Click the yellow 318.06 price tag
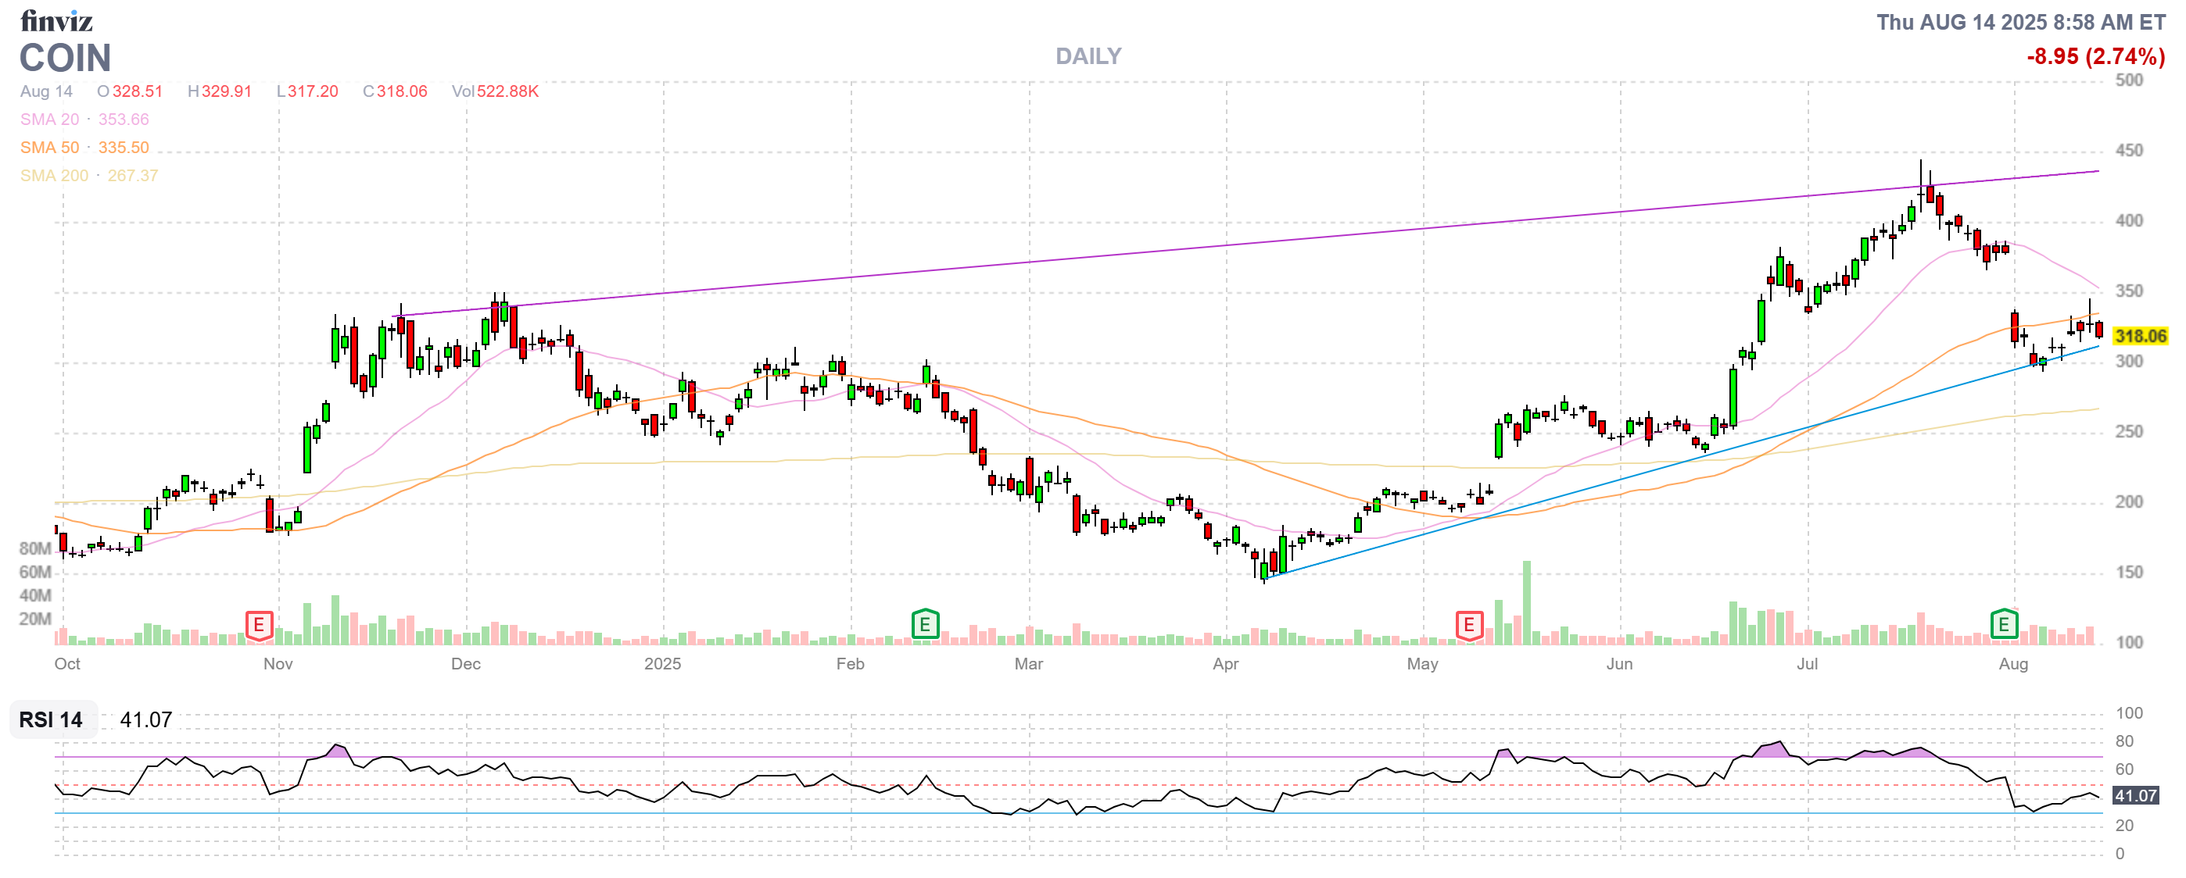Screen dimensions: 2186x878 [x=2139, y=337]
